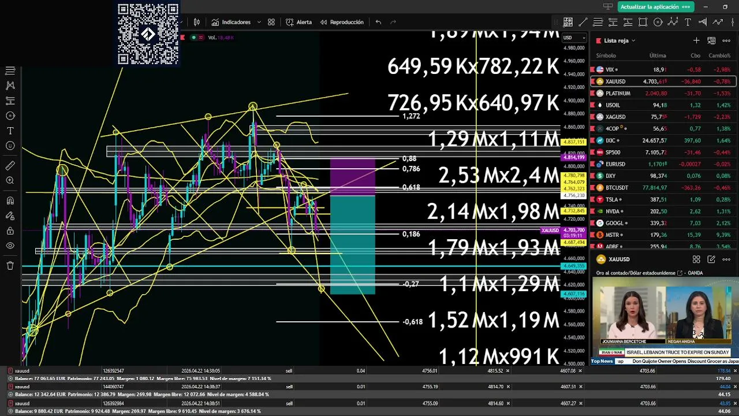Sort watchlist by Cambio% column header
This screenshot has width=739, height=416.
pyautogui.click(x=719, y=55)
